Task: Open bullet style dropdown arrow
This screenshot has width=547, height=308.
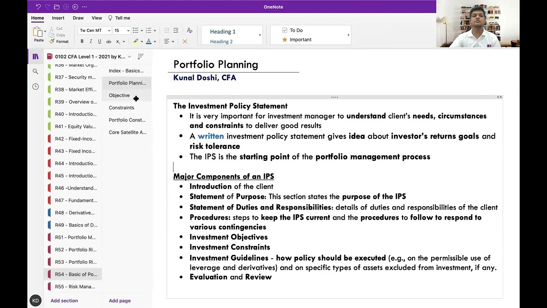Action: tap(141, 30)
